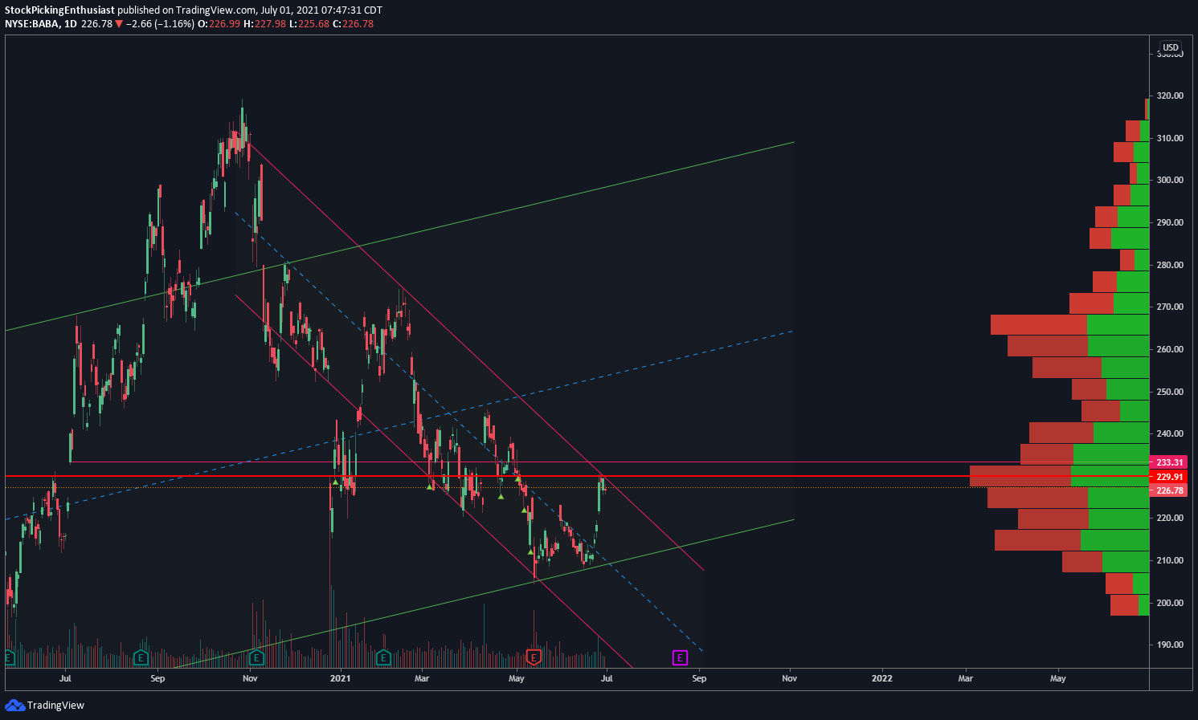
Task: Select the red 229.91 price tag
Action: (1169, 477)
